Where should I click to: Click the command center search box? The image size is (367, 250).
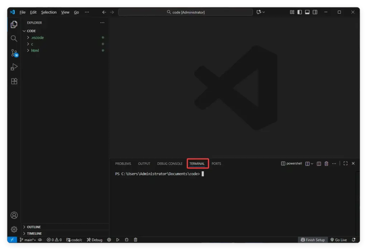(185, 12)
